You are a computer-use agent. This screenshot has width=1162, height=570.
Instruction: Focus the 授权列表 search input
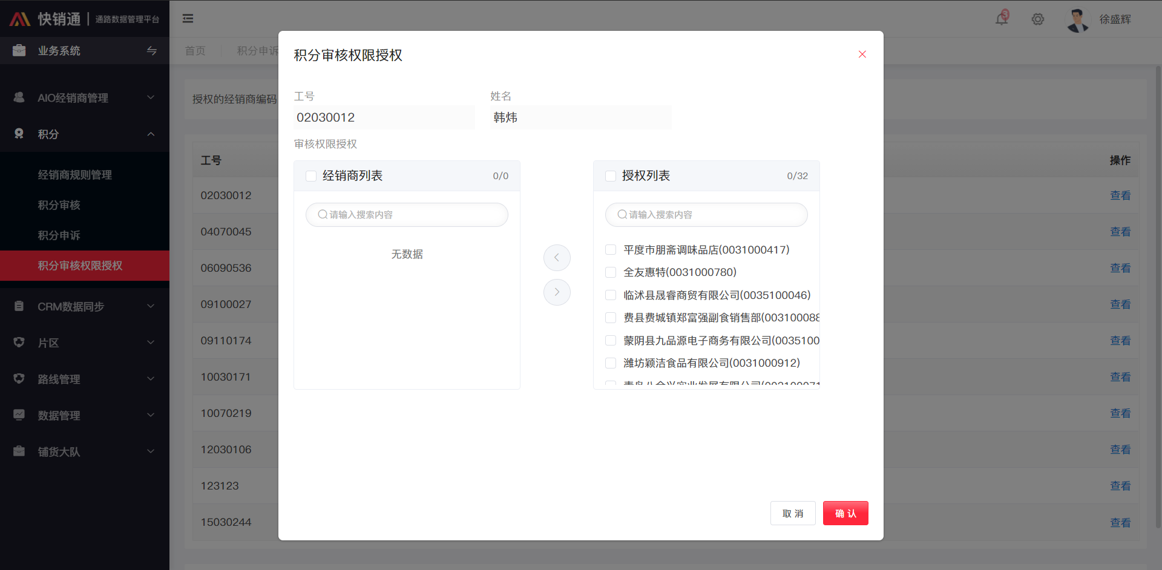click(x=706, y=215)
